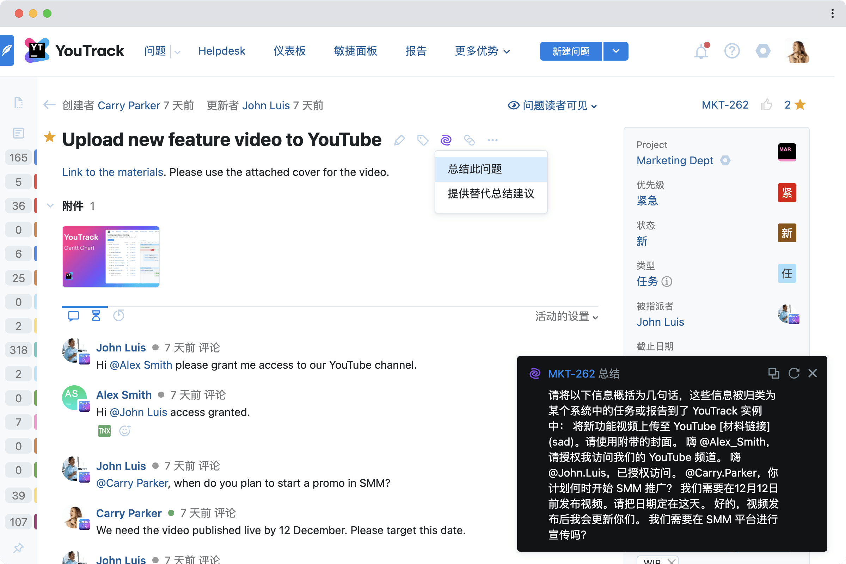Open time tracking with the clock icon

click(x=118, y=315)
